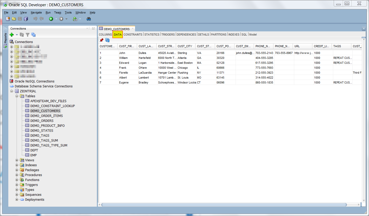Open the New Connection dropdown arrow
Viewport: 369px width, 216px height.
pyautogui.click(x=17, y=35)
